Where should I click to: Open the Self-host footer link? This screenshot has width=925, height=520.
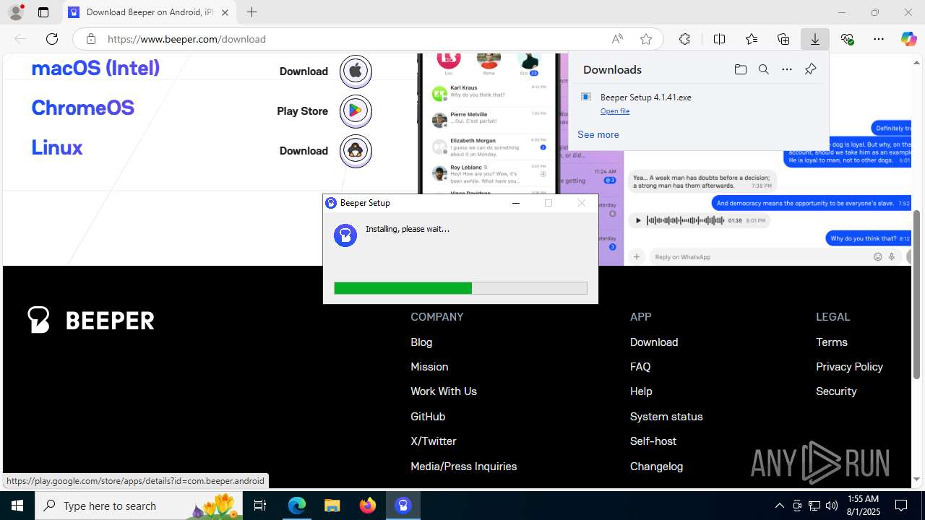[653, 441]
